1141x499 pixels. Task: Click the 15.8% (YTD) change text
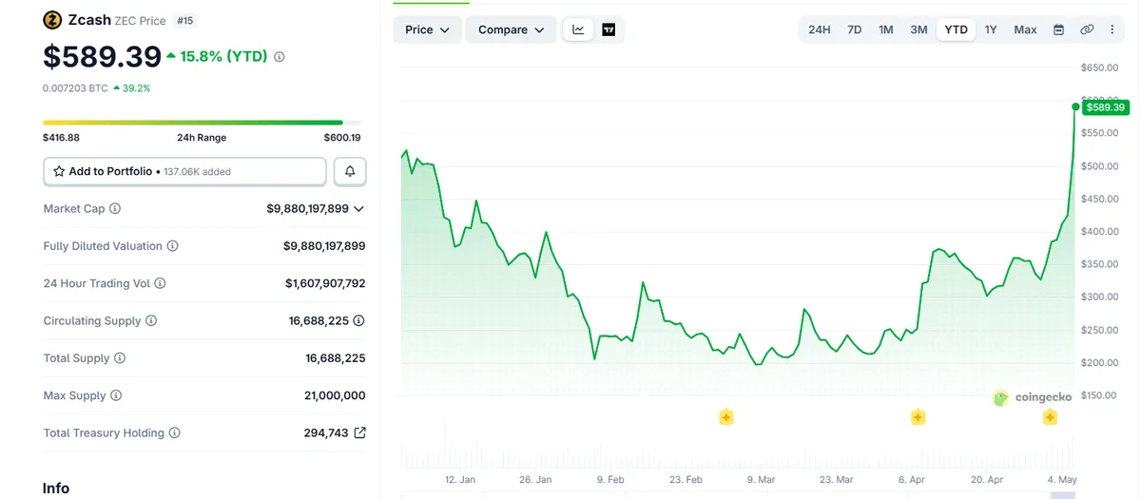pyautogui.click(x=223, y=57)
